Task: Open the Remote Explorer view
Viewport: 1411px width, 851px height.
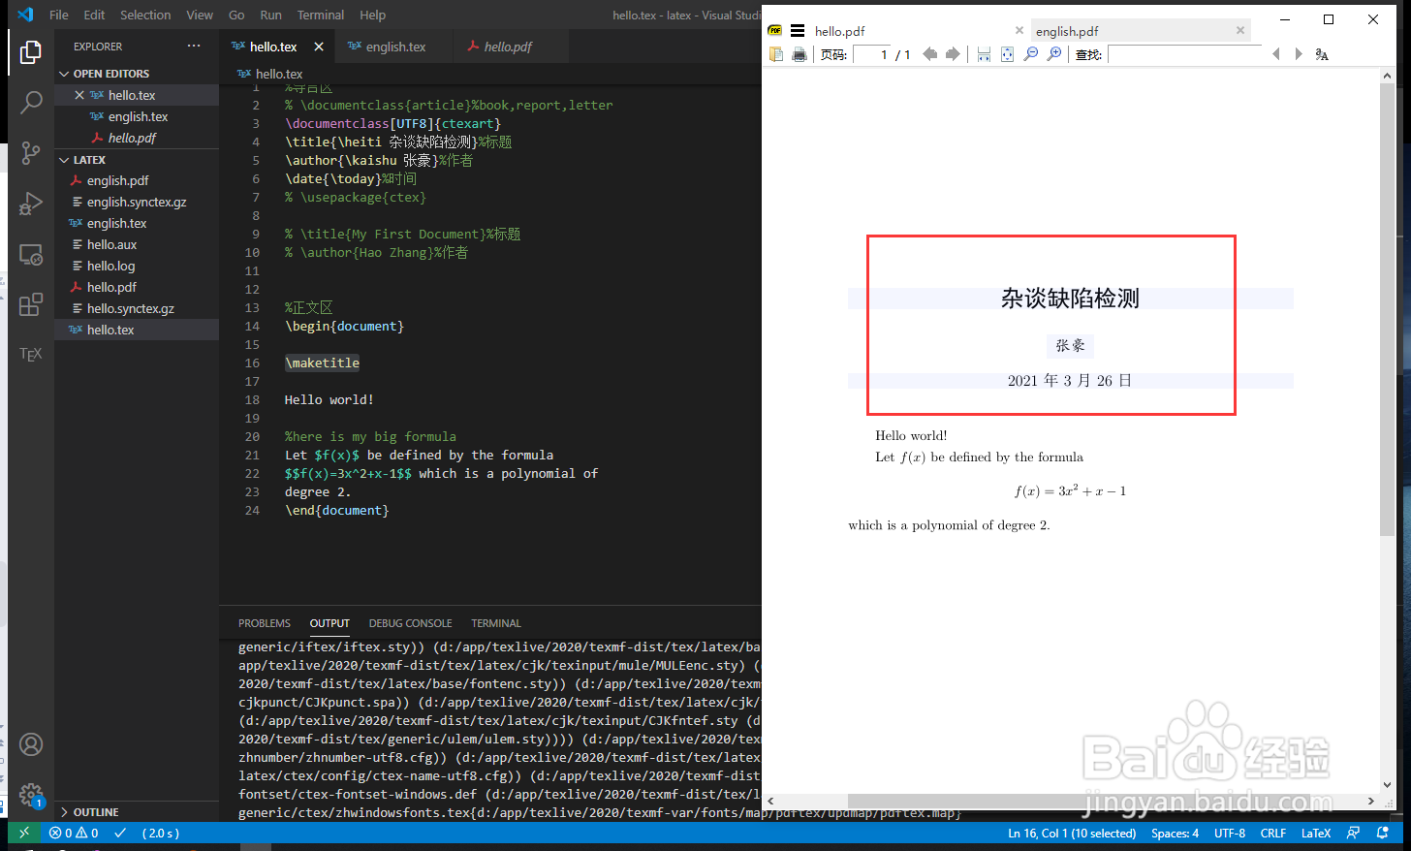Action: [x=31, y=254]
